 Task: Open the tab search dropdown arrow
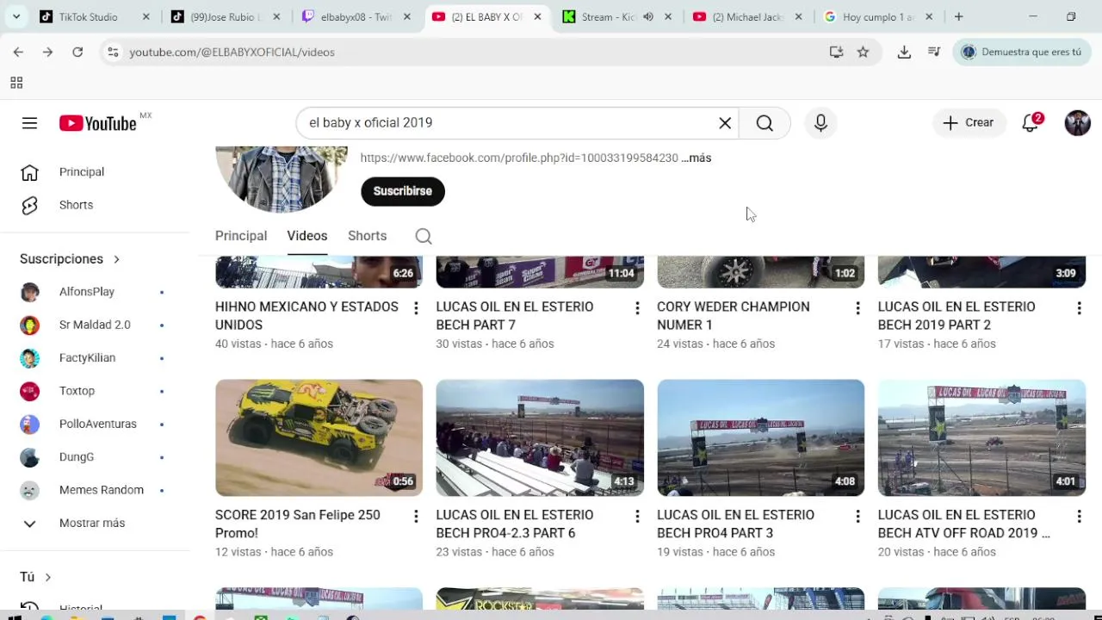point(15,16)
